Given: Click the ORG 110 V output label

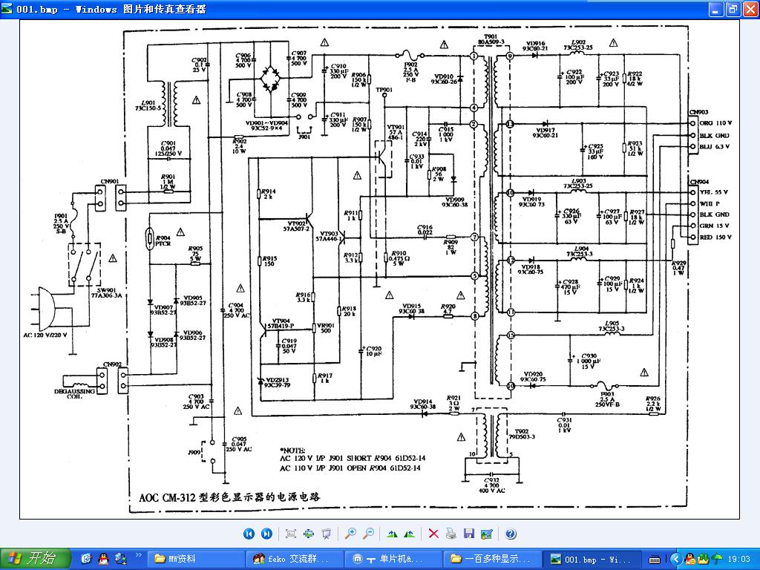Looking at the screenshot, I should (715, 123).
